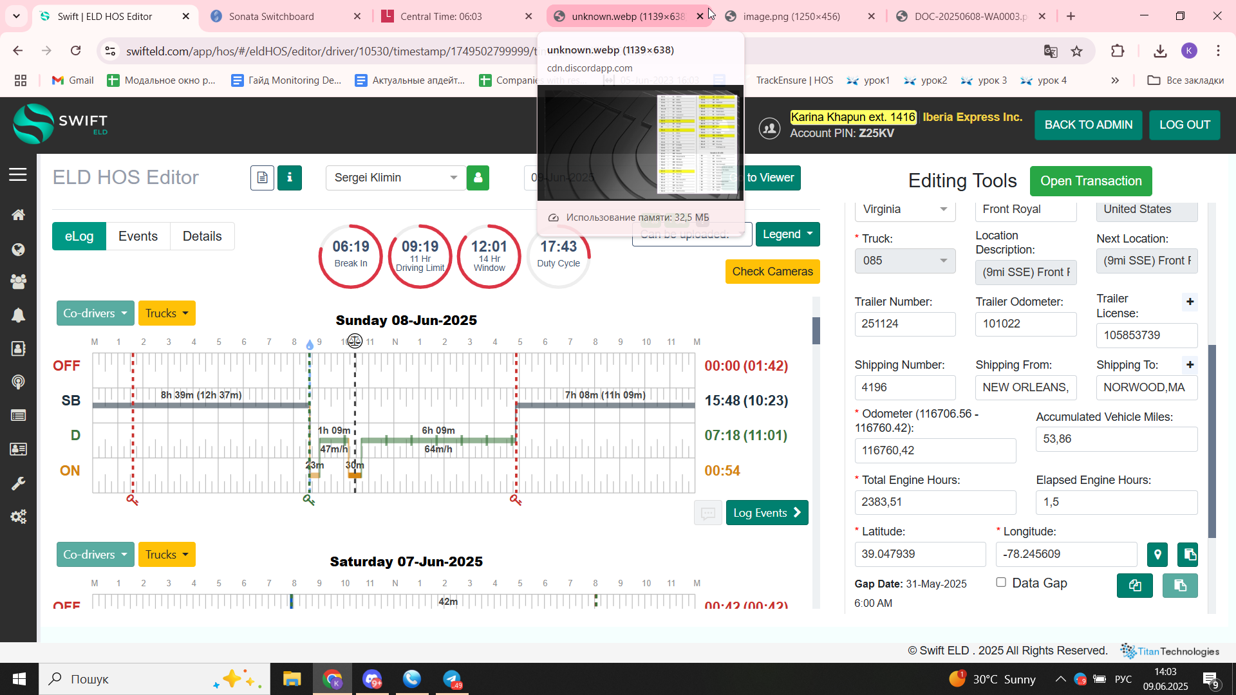This screenshot has height=695, width=1236.
Task: Click the green driver profile icon
Action: point(478,178)
